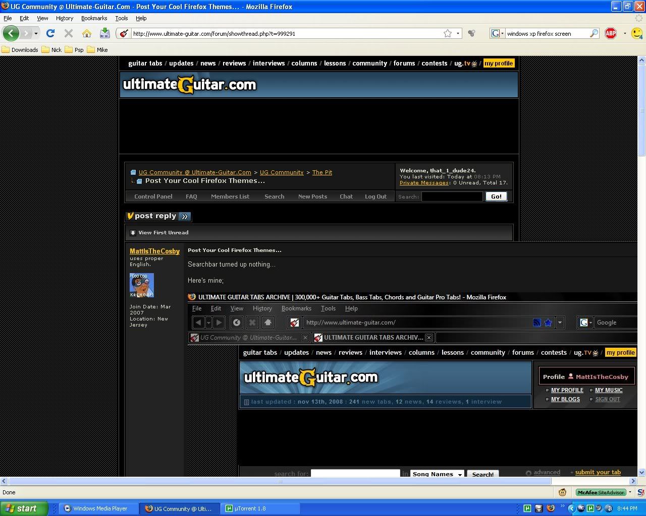Image resolution: width=646 pixels, height=516 pixels.
Task: Bookmark this page with the star icon
Action: [x=447, y=33]
